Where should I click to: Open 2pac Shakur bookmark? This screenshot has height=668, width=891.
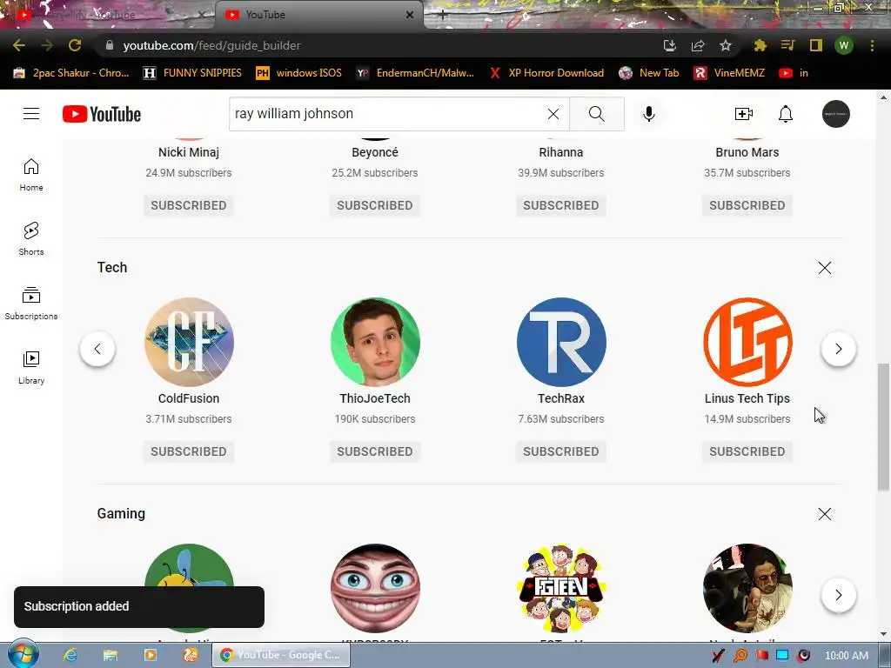click(x=71, y=73)
